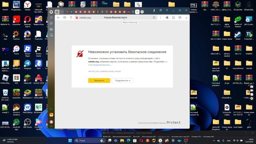Viewport: 256px width, 144px height.
Task: Launch BlueStacks 5 desktop icon
Action: 28,94
